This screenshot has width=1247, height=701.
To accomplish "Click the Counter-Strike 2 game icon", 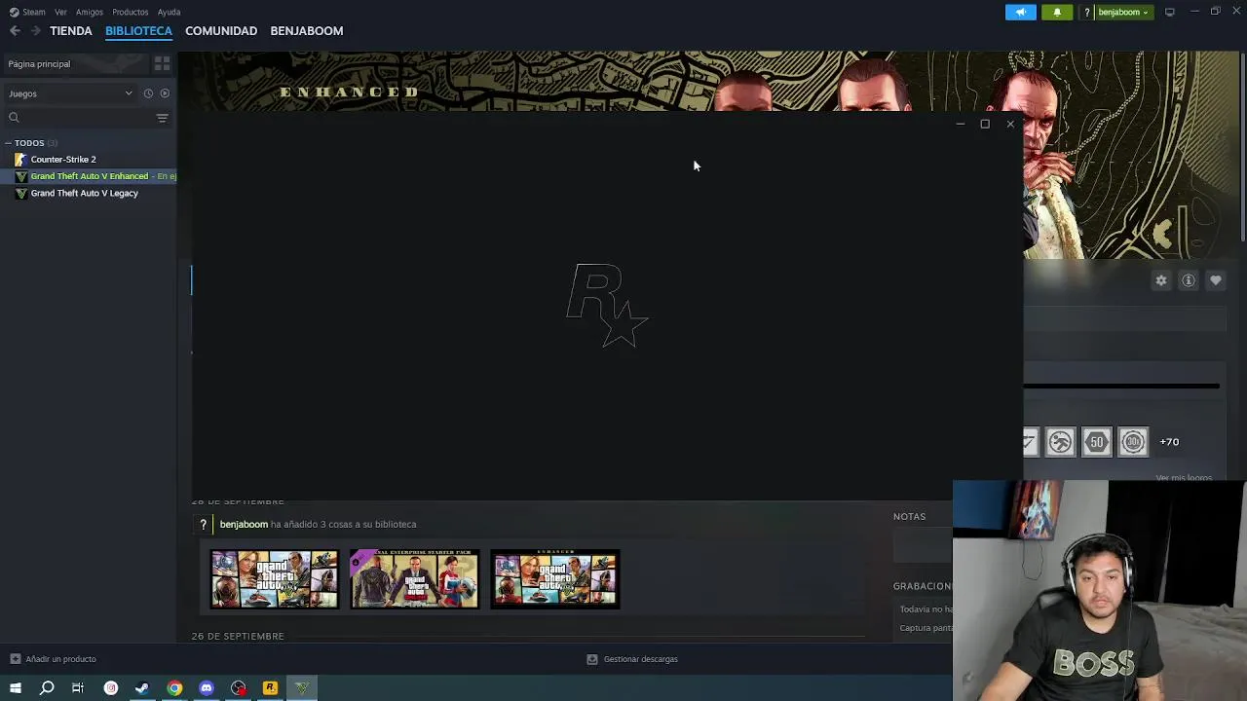I will tap(20, 160).
